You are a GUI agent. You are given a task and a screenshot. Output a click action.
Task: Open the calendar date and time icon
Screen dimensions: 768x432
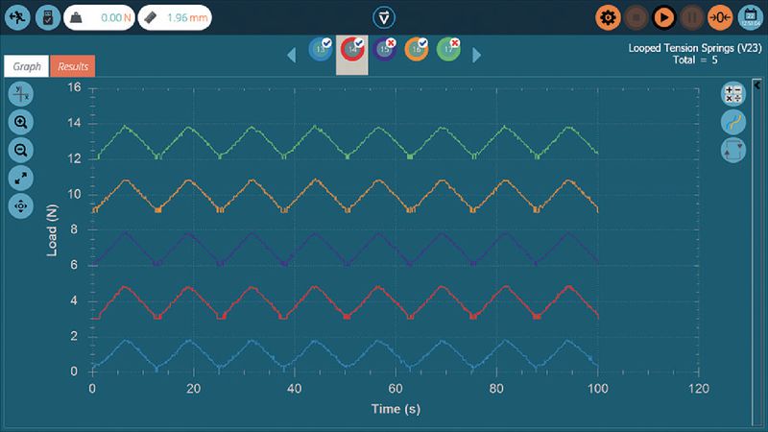[x=751, y=17]
